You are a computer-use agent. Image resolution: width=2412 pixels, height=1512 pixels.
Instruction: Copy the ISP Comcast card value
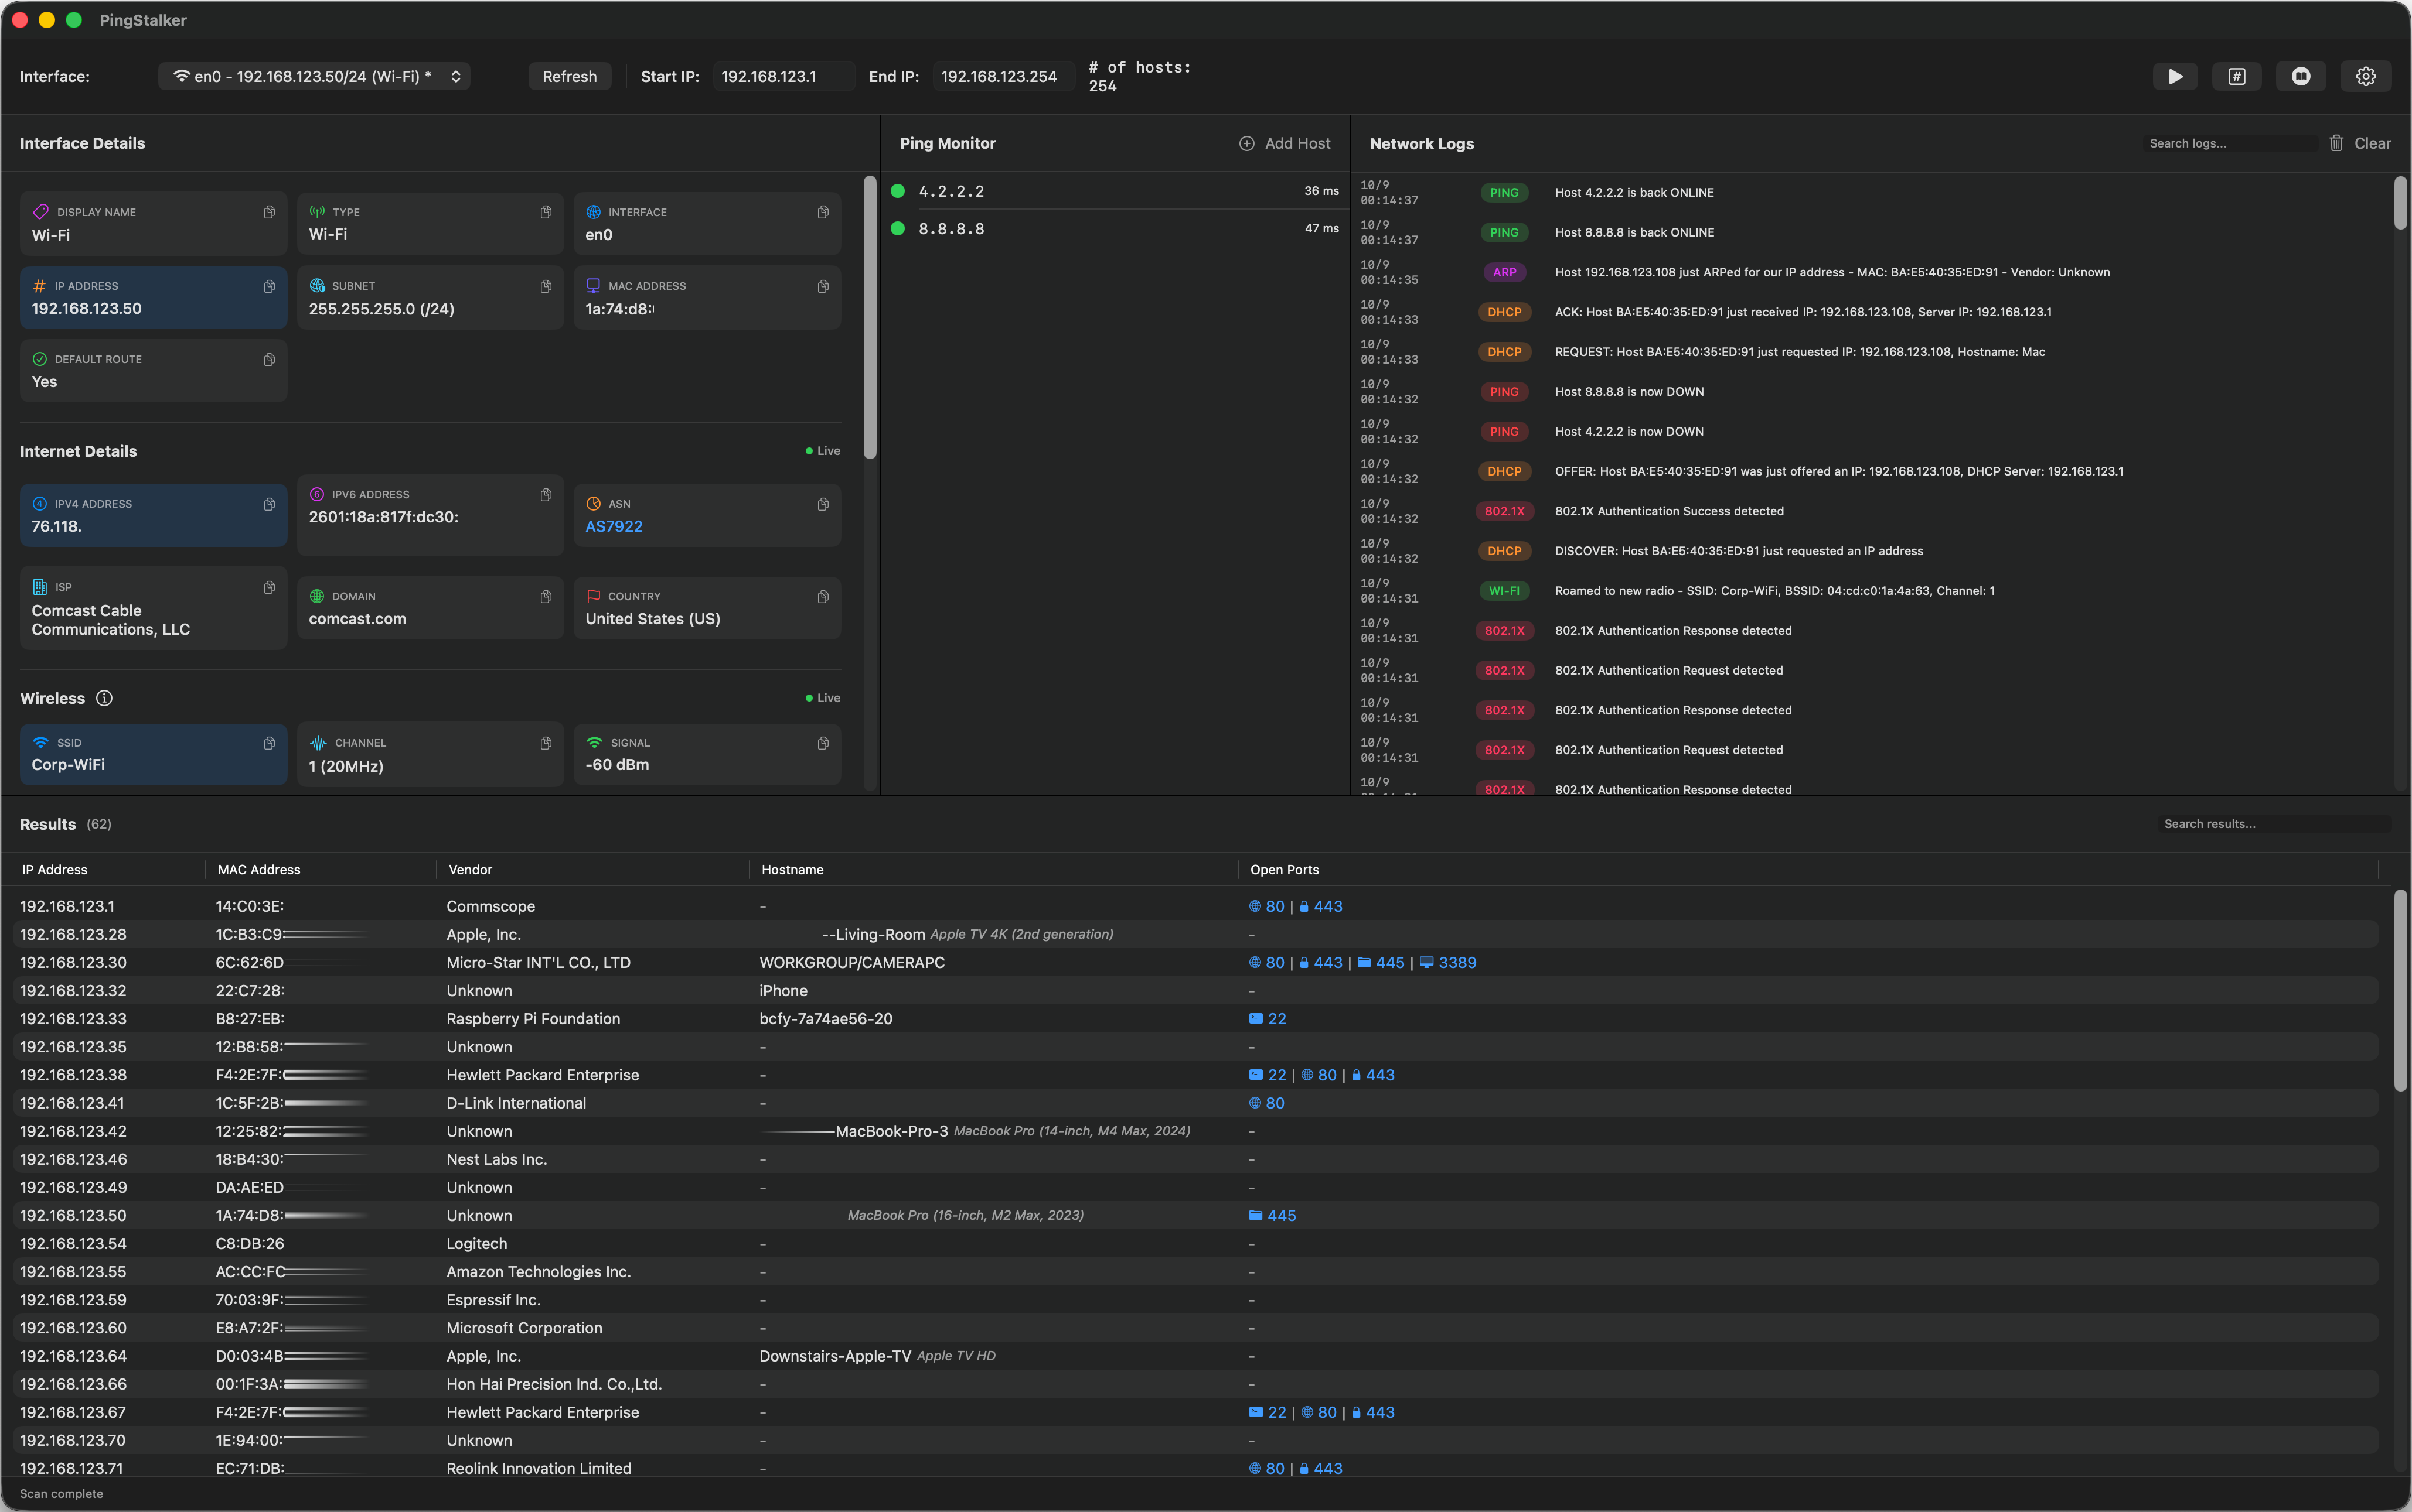tap(269, 587)
